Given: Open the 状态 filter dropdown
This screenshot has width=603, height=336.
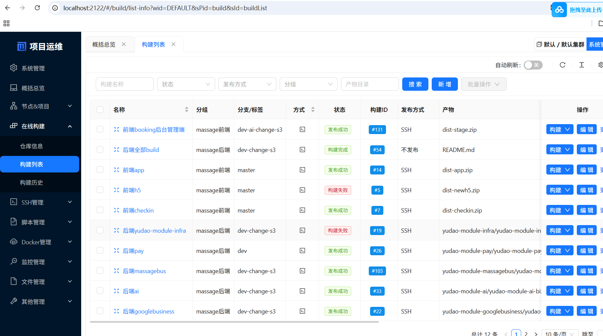Looking at the screenshot, I should [x=186, y=84].
